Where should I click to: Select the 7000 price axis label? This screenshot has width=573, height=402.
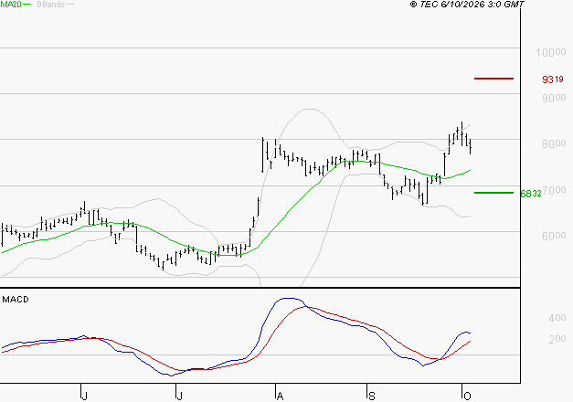tap(554, 190)
